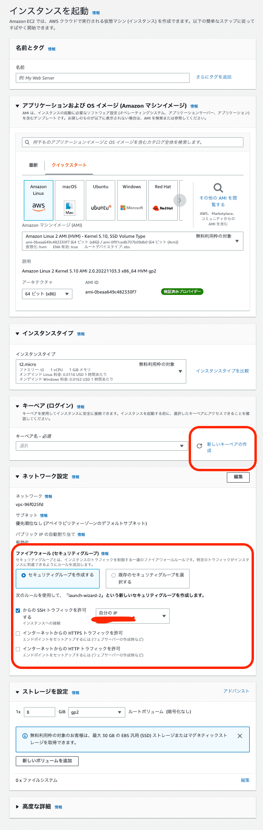The height and width of the screenshot is (830, 263).
Task: Click the info circle icon in storage banner
Action: 25,736
